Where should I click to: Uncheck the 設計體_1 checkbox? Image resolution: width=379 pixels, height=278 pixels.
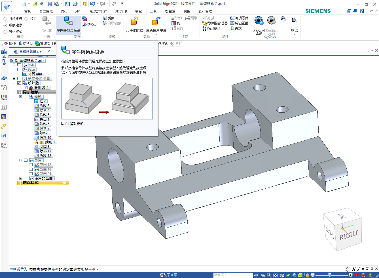coord(26,88)
